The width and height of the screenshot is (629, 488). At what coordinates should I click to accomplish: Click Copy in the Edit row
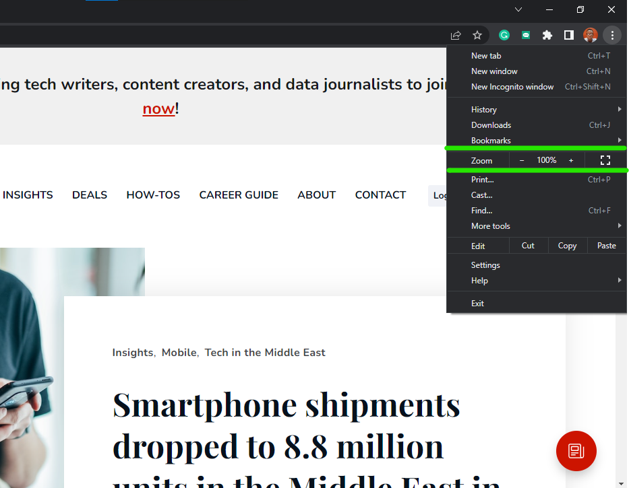[567, 246]
